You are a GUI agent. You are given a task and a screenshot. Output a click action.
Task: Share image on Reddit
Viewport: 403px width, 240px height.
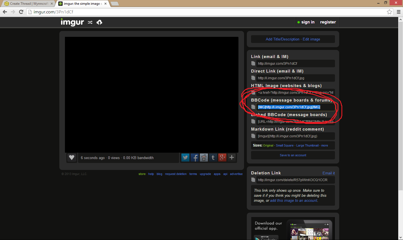click(204, 158)
